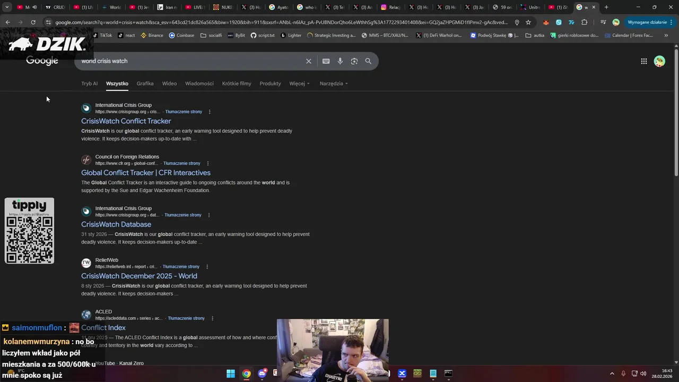Viewport: 679px width, 382px height.
Task: Switch to the LIVE YouTube browser tab
Action: (x=195, y=7)
